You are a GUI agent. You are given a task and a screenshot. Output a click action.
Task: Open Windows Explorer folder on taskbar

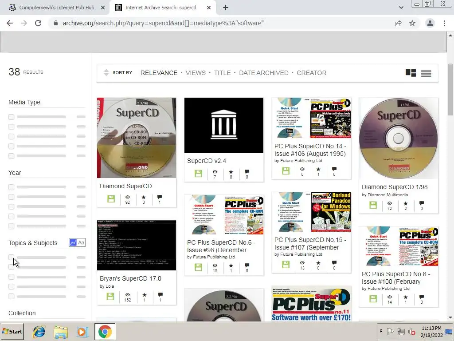60,332
